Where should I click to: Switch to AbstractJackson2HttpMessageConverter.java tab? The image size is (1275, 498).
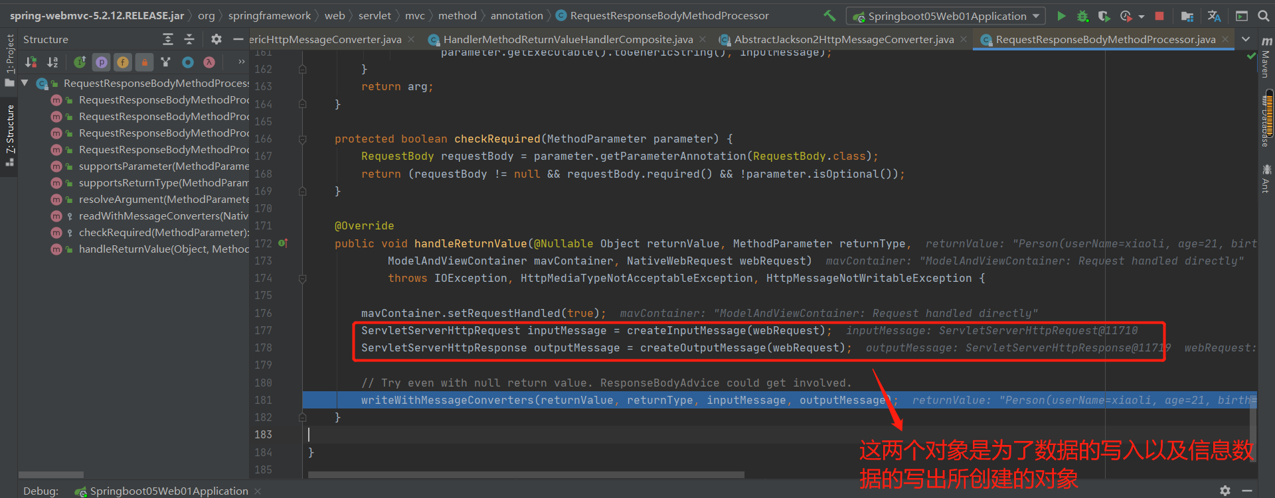pos(843,40)
